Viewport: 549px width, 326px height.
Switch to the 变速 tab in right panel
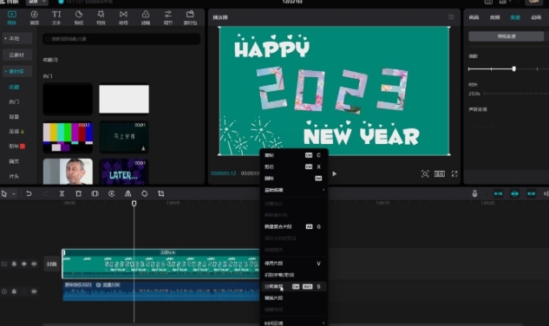tap(515, 17)
